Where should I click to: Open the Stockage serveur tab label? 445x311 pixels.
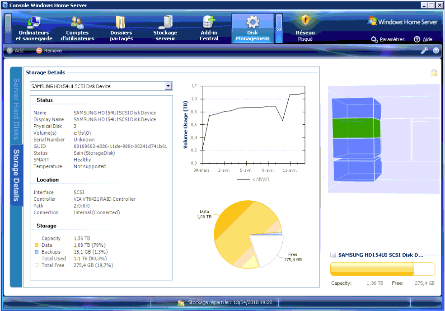click(165, 36)
